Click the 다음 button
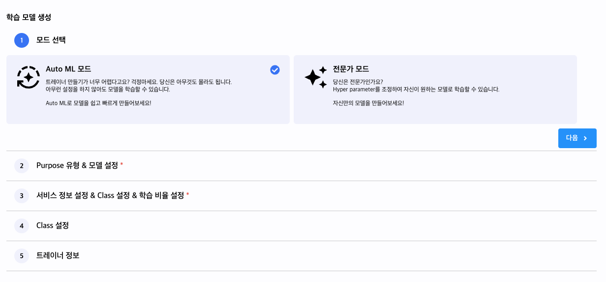This screenshot has width=606, height=282. pos(577,138)
